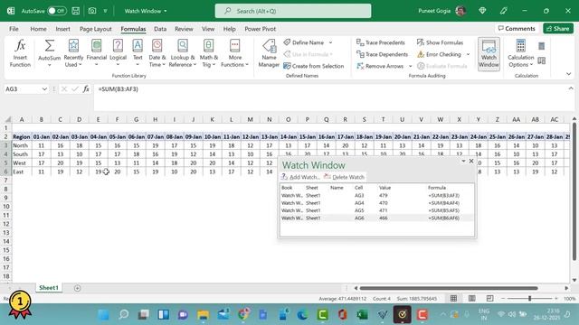
Task: Click the Calculate Now icon
Action: point(541,46)
